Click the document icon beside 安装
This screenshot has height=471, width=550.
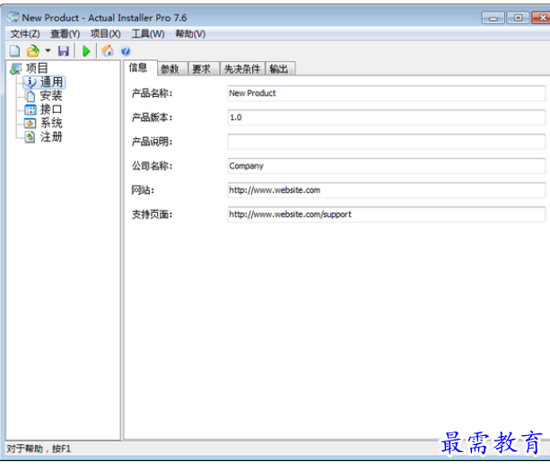coord(31,96)
